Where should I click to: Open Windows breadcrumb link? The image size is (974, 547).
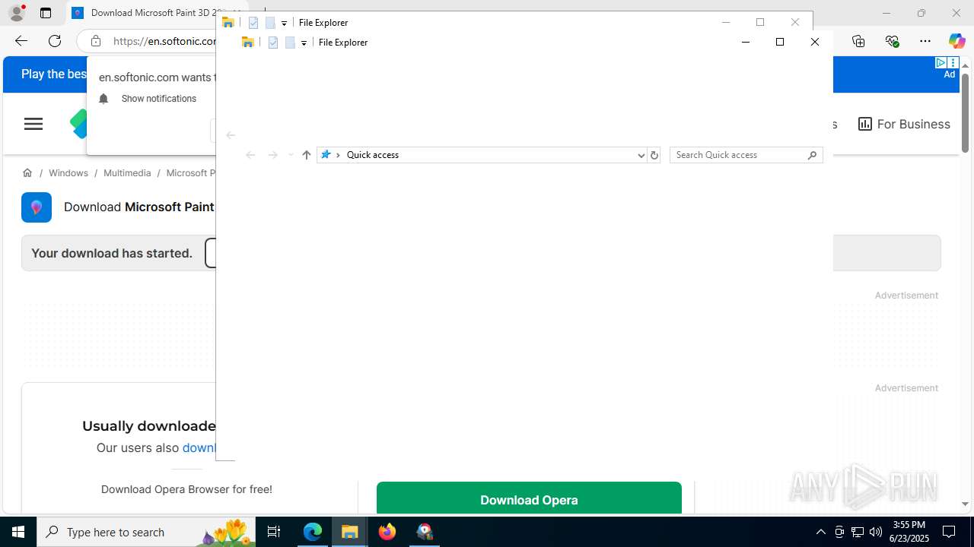coord(68,173)
